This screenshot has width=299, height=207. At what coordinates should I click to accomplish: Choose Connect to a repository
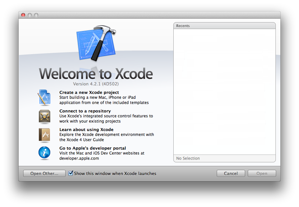coord(85,111)
